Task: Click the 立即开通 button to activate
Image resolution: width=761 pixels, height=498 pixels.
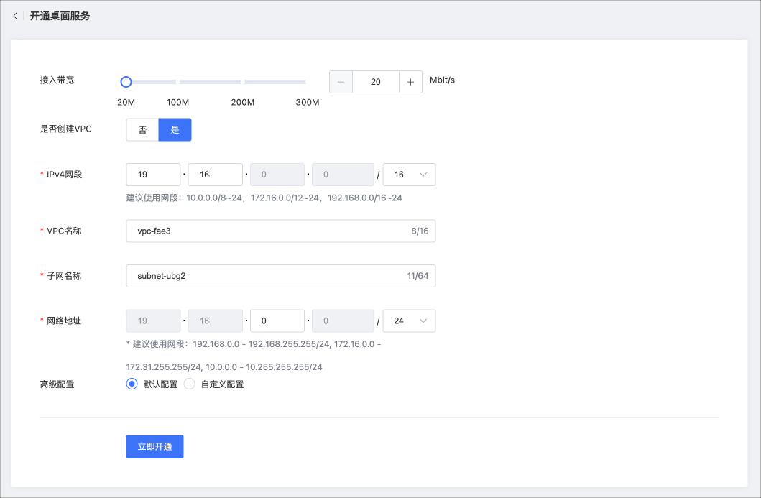Action: click(154, 446)
